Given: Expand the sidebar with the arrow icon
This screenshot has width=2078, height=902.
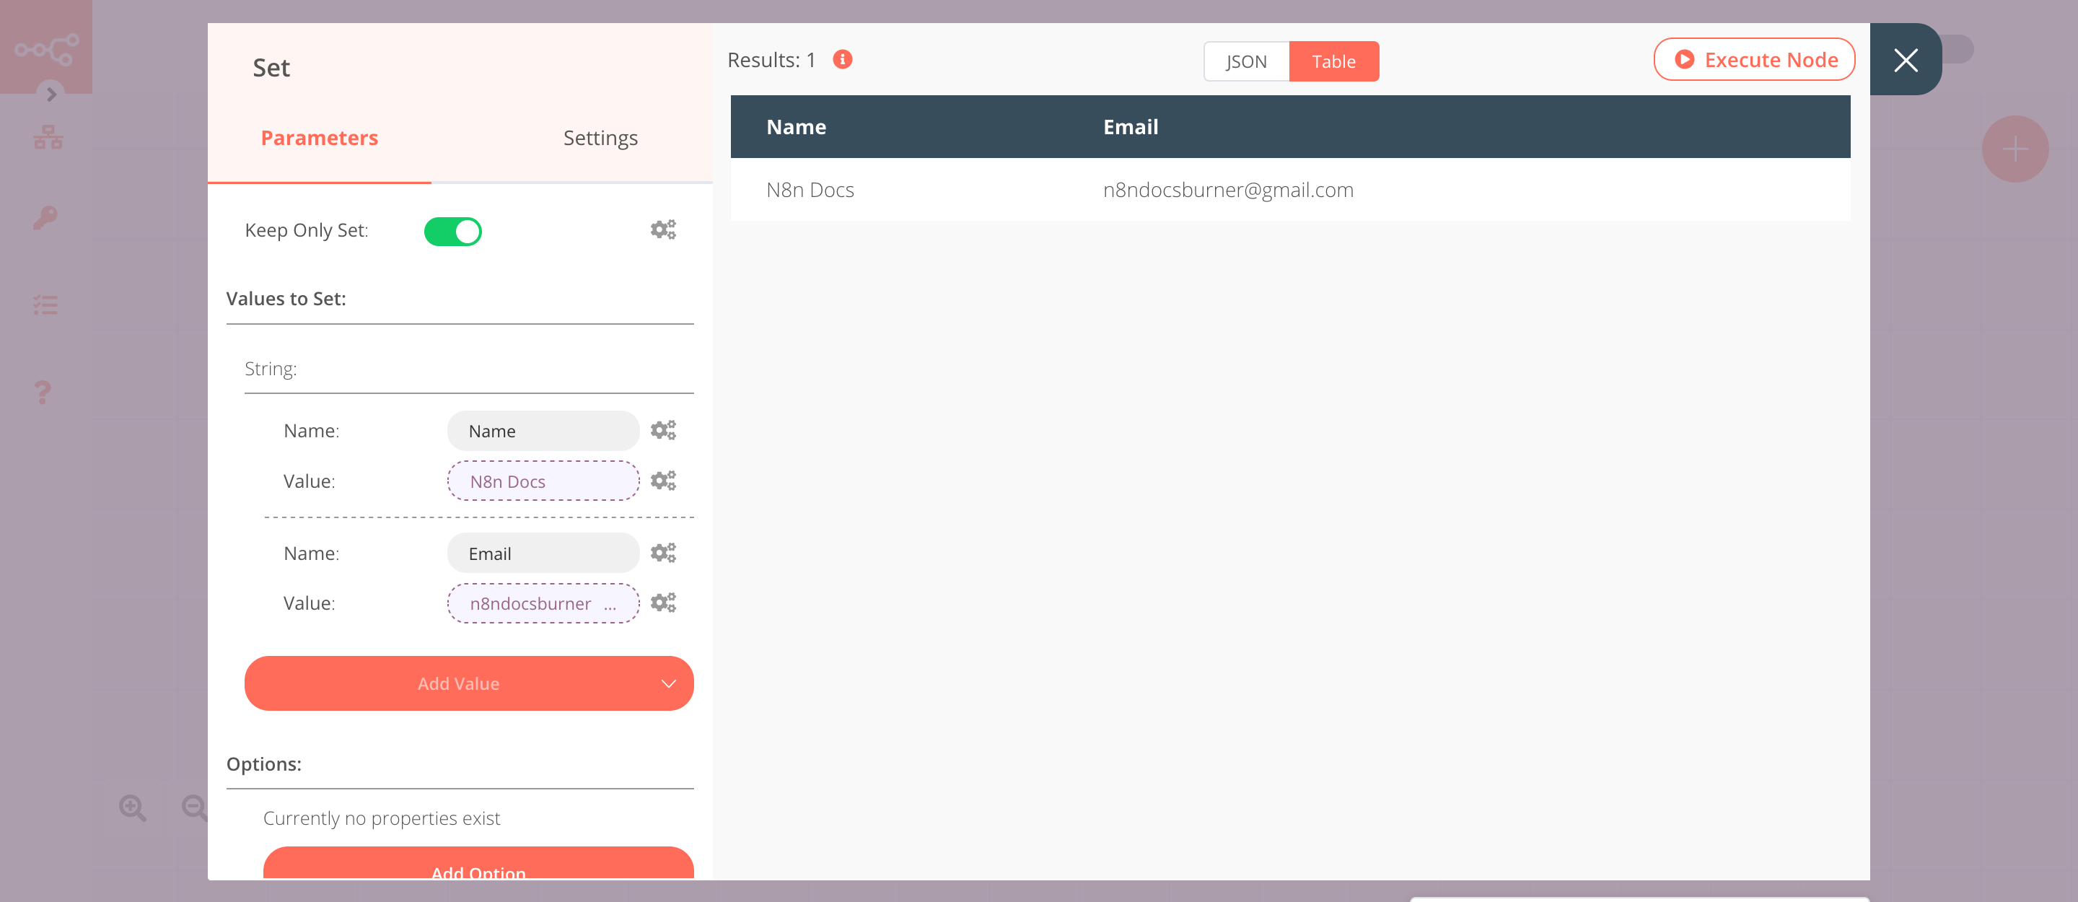Looking at the screenshot, I should [51, 95].
